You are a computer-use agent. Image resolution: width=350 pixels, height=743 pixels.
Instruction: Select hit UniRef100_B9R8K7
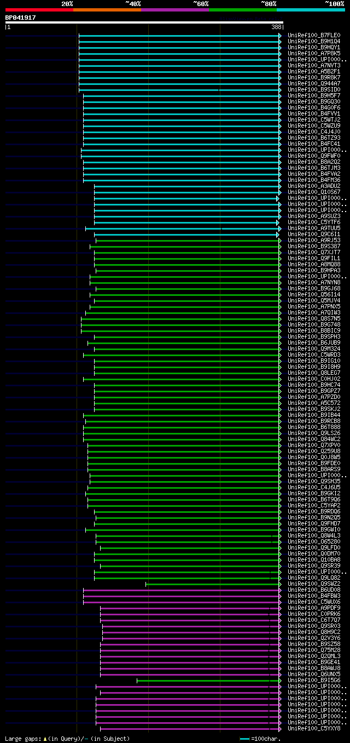pos(314,78)
